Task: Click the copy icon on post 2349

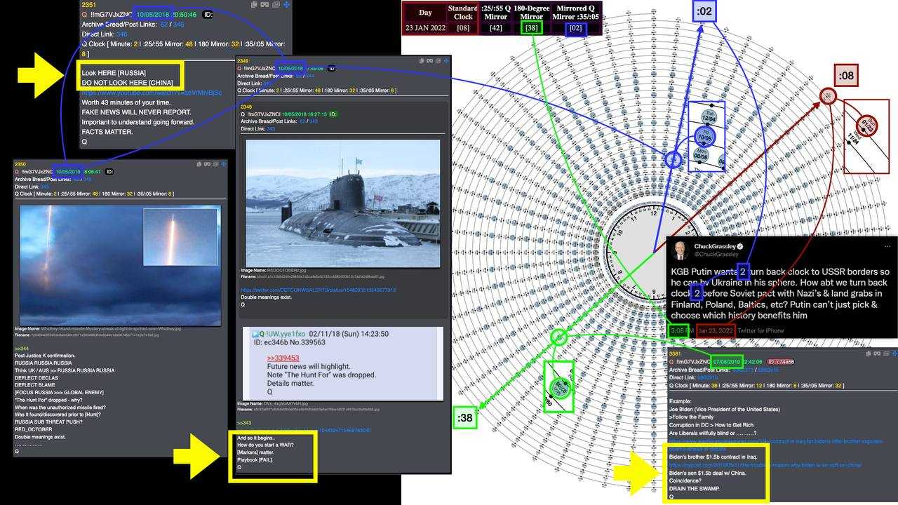Action: pos(421,61)
